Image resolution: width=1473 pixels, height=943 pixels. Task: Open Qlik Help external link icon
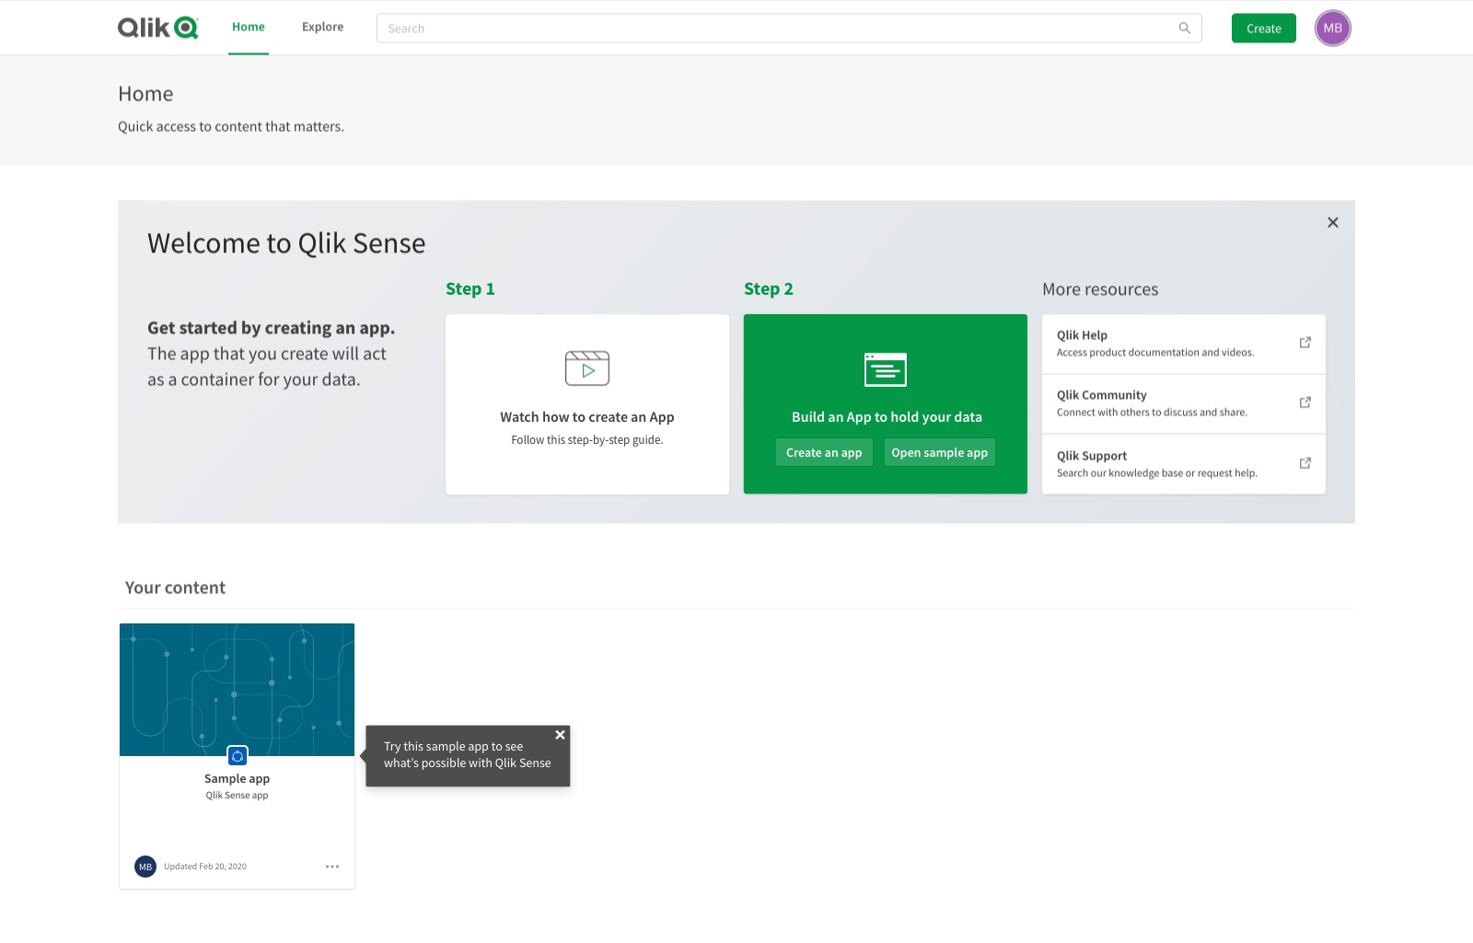[1305, 343]
